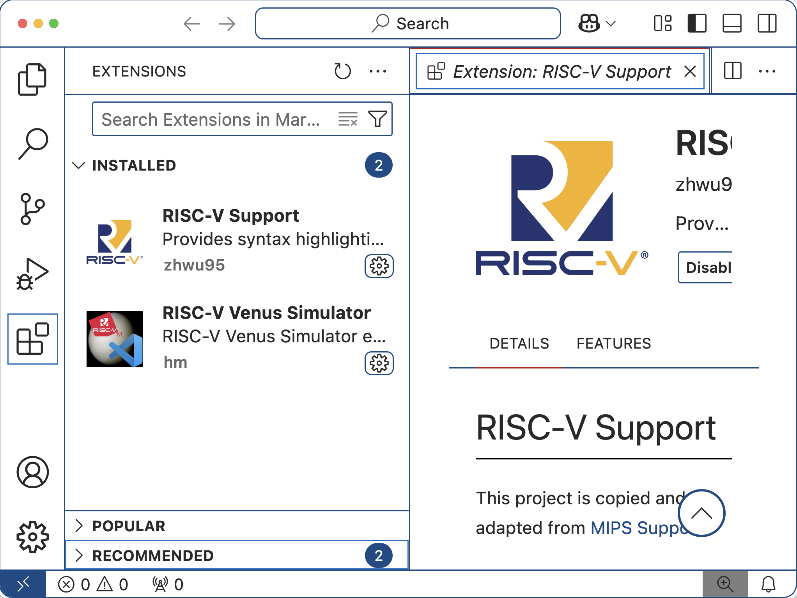
Task: Expand the RECOMMENDED section
Action: 237,555
